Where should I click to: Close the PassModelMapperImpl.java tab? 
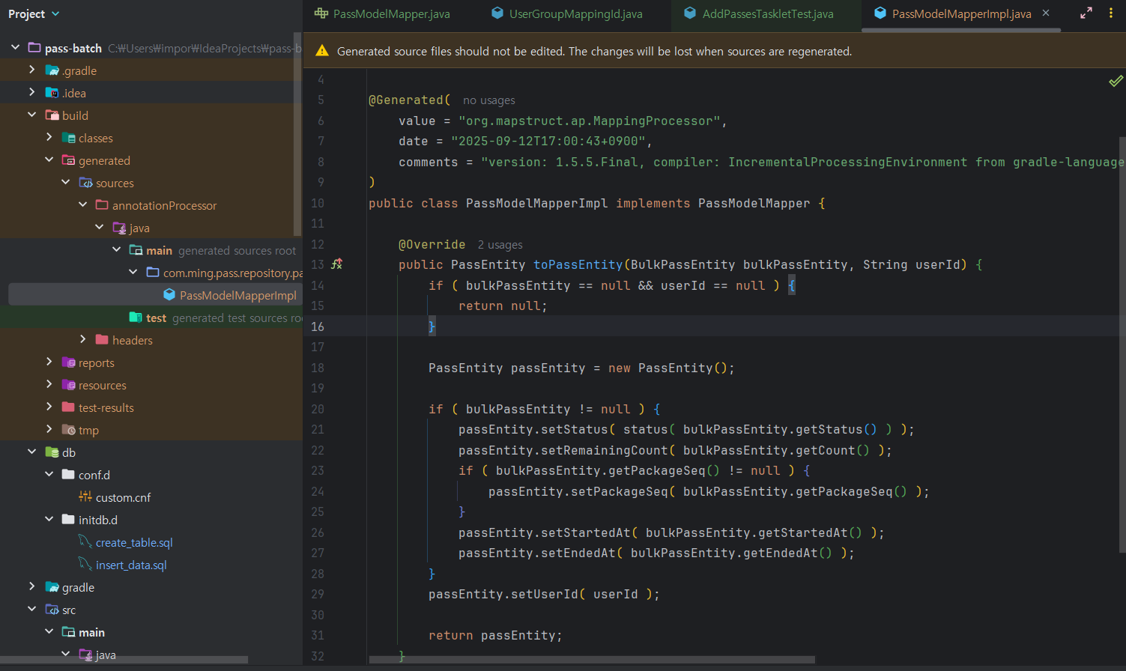pos(1046,13)
